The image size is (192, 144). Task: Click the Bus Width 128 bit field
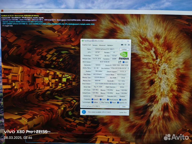pyautogui.click(x=123, y=78)
